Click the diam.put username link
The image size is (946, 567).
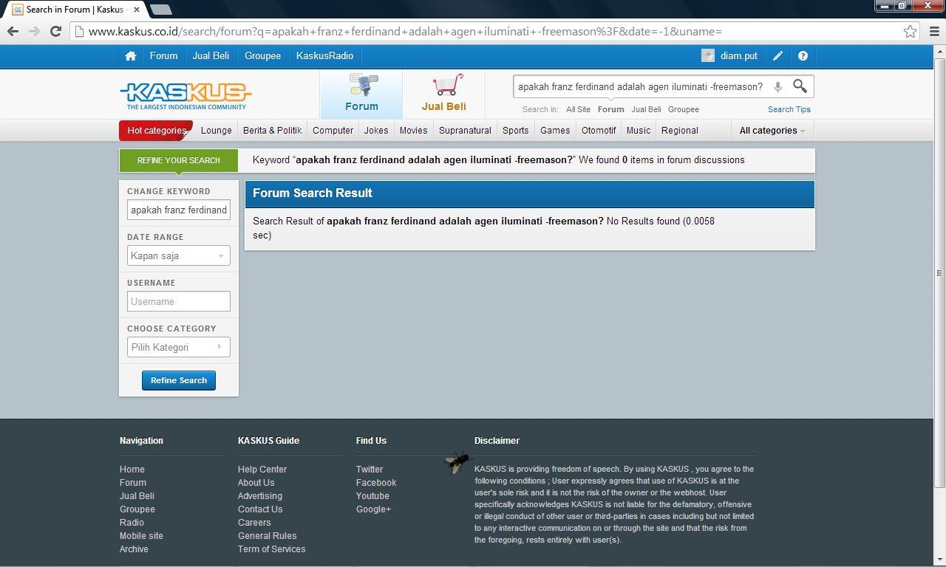point(738,56)
